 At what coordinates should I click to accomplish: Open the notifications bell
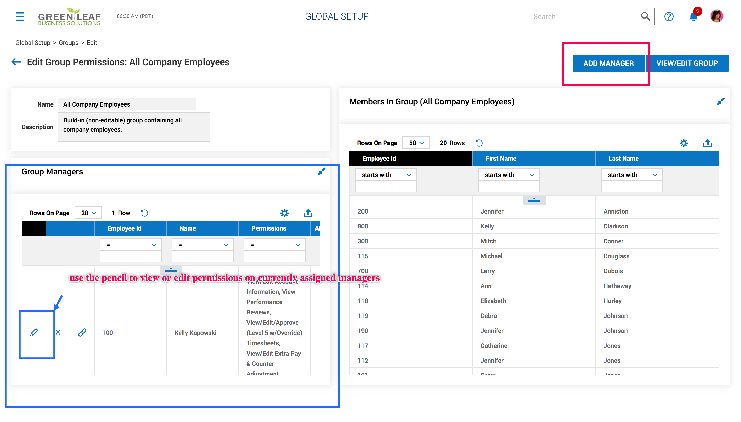click(693, 16)
